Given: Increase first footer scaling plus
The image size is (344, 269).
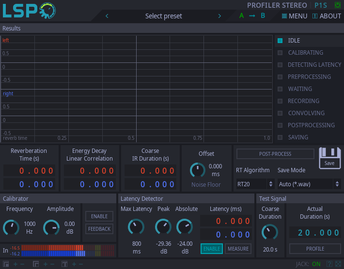Looking at the screenshot, I should click(x=16, y=264).
